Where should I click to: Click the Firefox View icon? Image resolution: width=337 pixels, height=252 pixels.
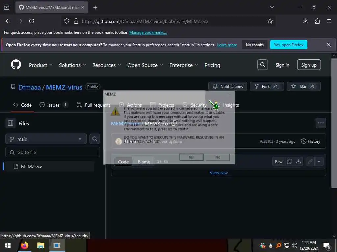(7, 7)
